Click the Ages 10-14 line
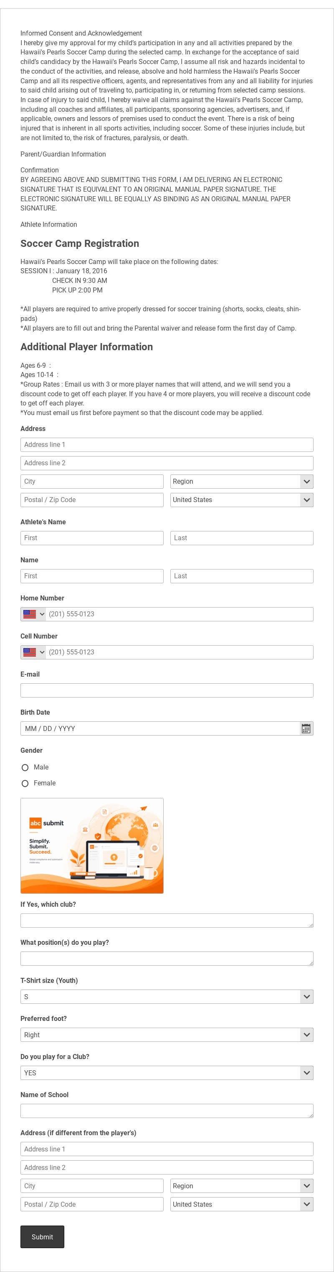This screenshot has width=334, height=1272. point(39,375)
